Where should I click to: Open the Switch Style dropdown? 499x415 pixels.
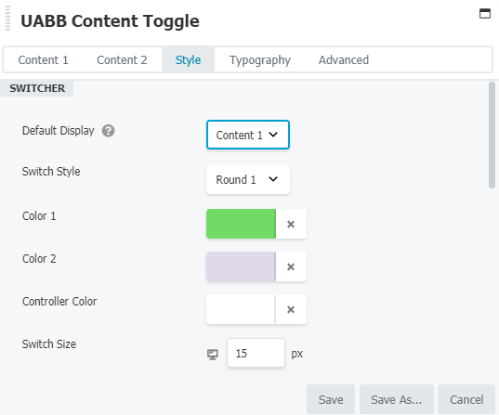click(248, 179)
